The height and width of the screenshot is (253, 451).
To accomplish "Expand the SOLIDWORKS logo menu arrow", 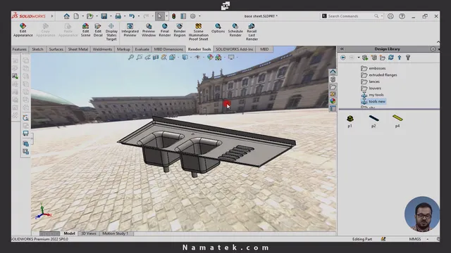I will tap(52, 16).
